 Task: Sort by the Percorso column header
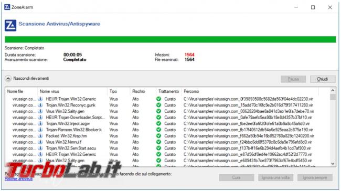click(x=191, y=91)
